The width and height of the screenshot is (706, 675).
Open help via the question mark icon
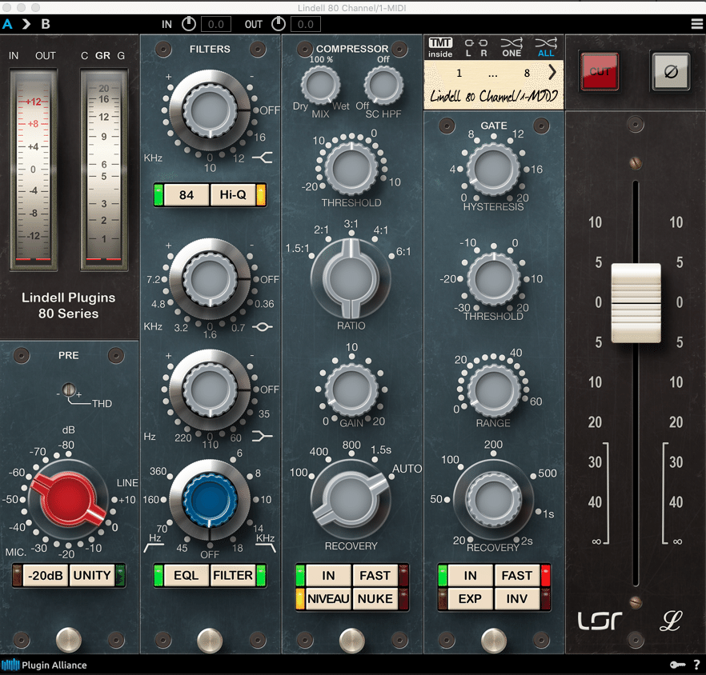click(696, 665)
